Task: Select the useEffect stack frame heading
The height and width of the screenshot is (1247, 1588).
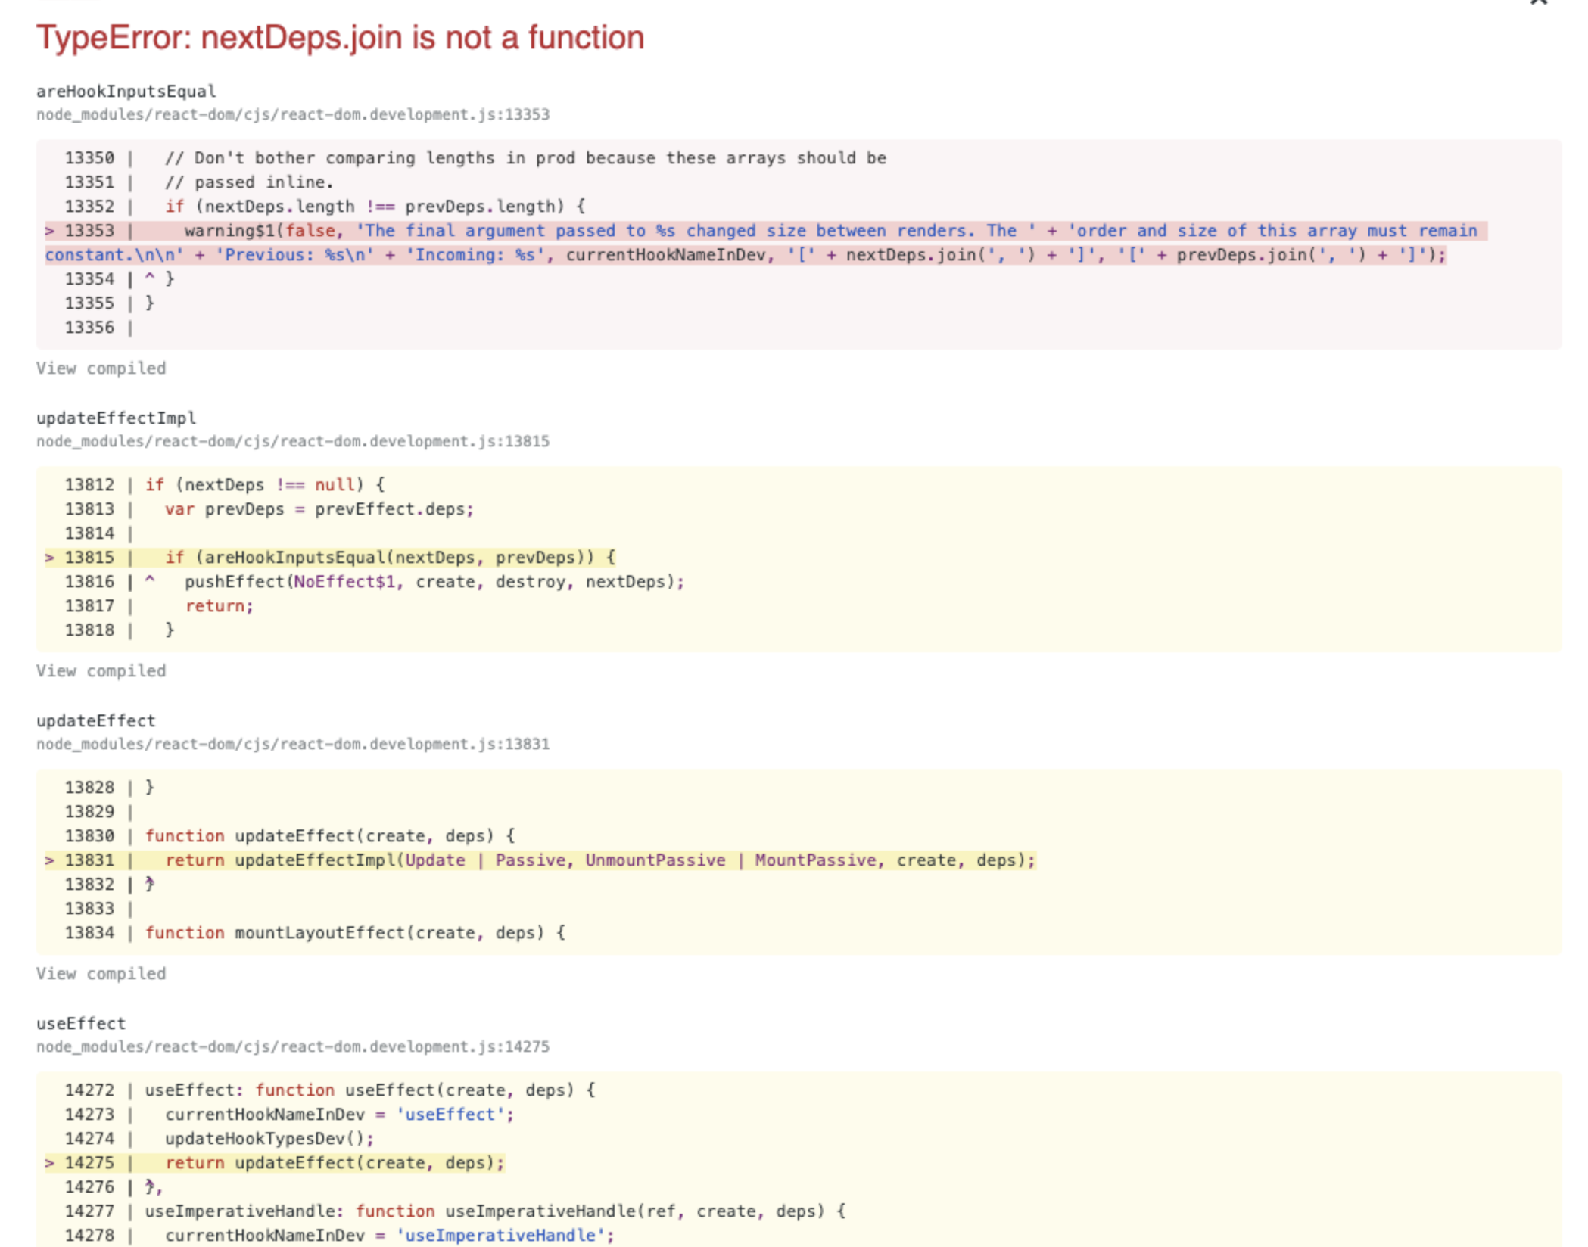Action: [x=80, y=1024]
